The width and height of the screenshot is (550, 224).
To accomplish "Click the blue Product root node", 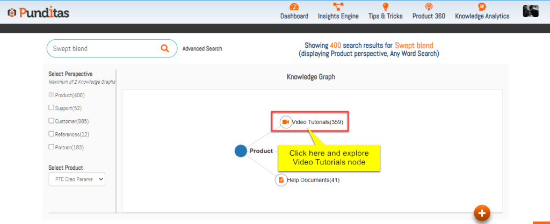I will 241,151.
